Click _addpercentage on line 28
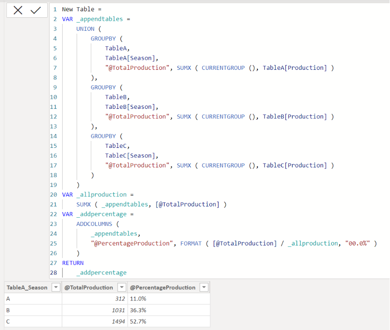 pyautogui.click(x=102, y=273)
